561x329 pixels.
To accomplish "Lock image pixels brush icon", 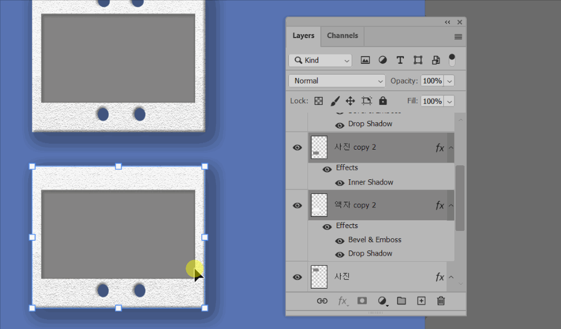I will pyautogui.click(x=335, y=101).
